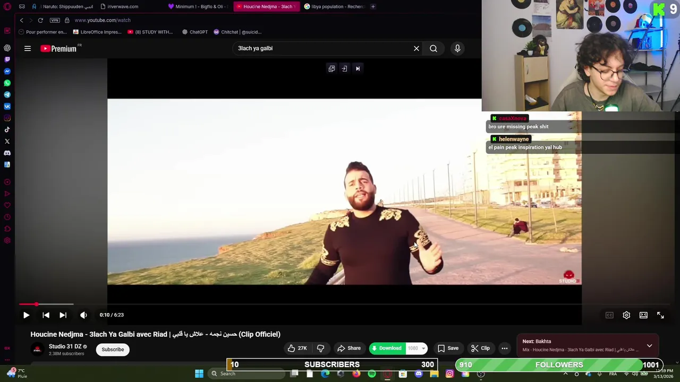This screenshot has width=680, height=382.
Task: Open VK in the Opera sidebar
Action: tap(7, 106)
